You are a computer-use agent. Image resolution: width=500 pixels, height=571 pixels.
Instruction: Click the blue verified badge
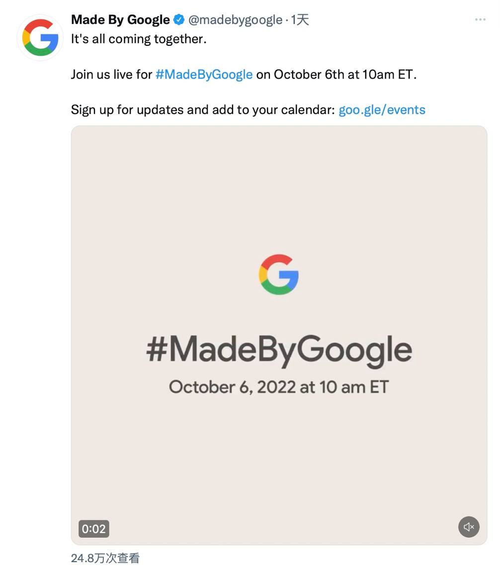tap(178, 20)
